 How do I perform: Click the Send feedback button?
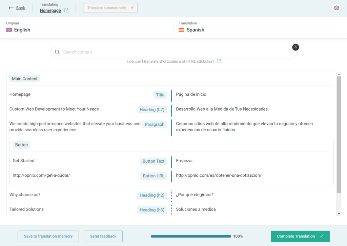point(103,236)
